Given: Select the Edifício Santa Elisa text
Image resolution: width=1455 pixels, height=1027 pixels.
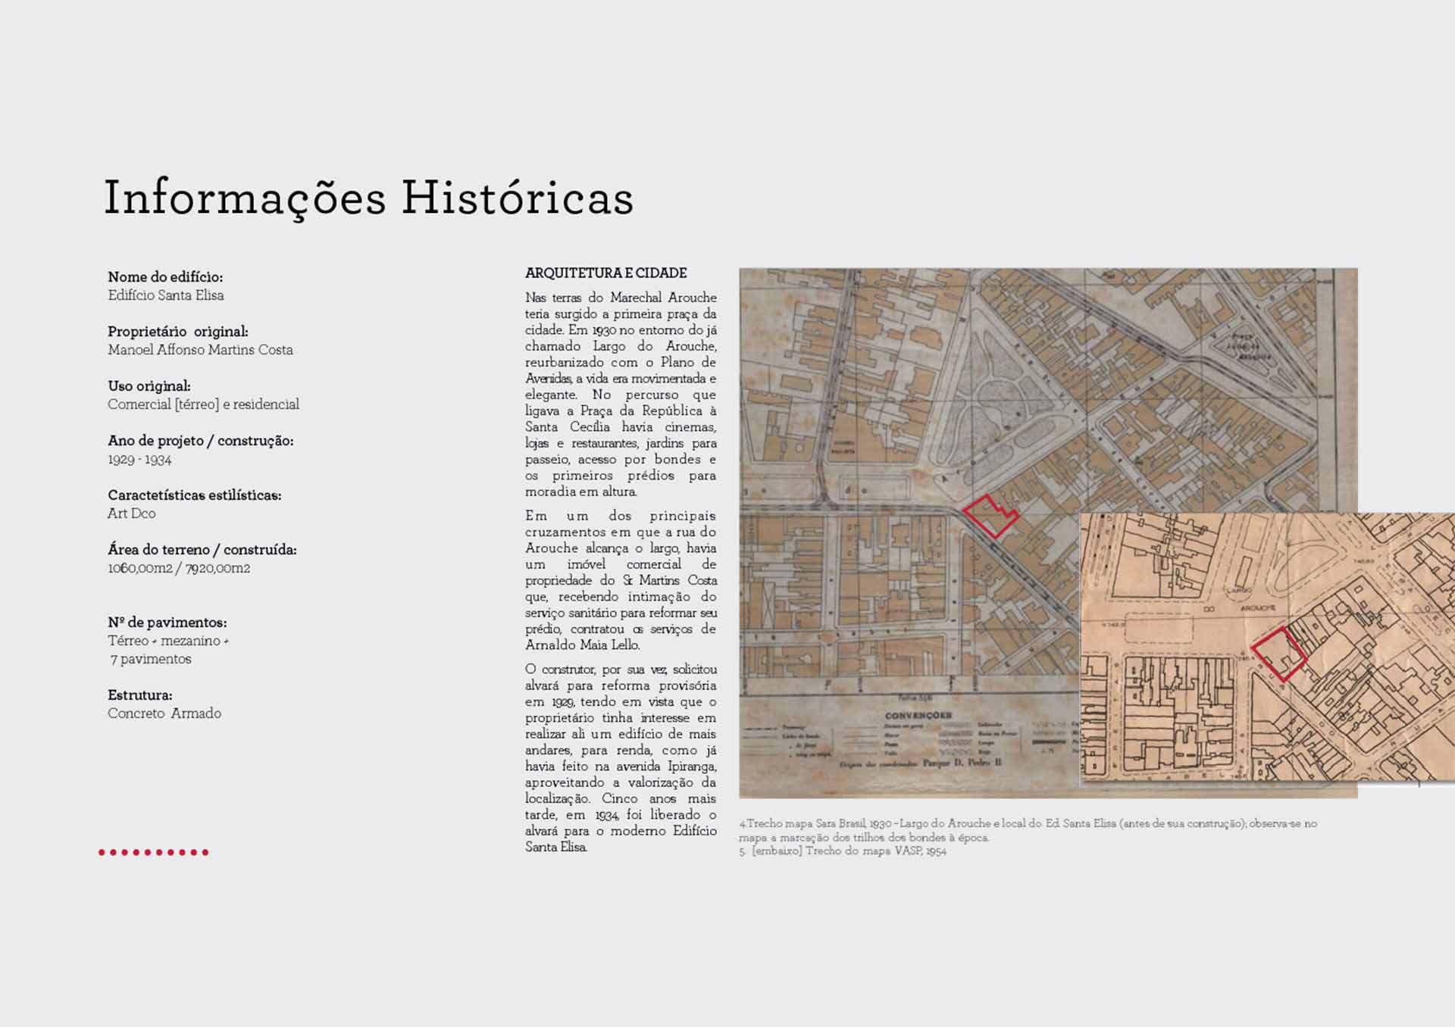Looking at the screenshot, I should click(x=166, y=295).
